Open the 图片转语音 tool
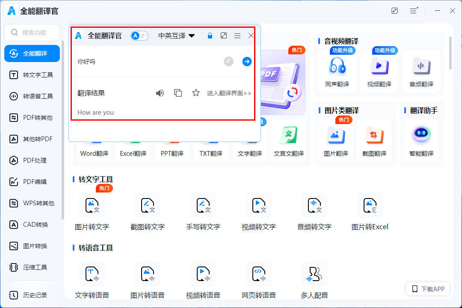Viewport: 462px width, 308px height. 148,280
